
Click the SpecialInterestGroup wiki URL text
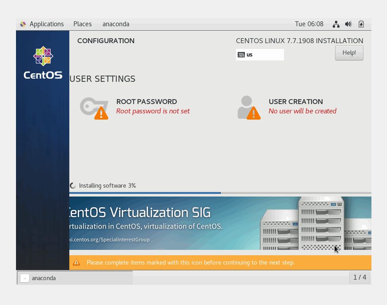tap(109, 240)
